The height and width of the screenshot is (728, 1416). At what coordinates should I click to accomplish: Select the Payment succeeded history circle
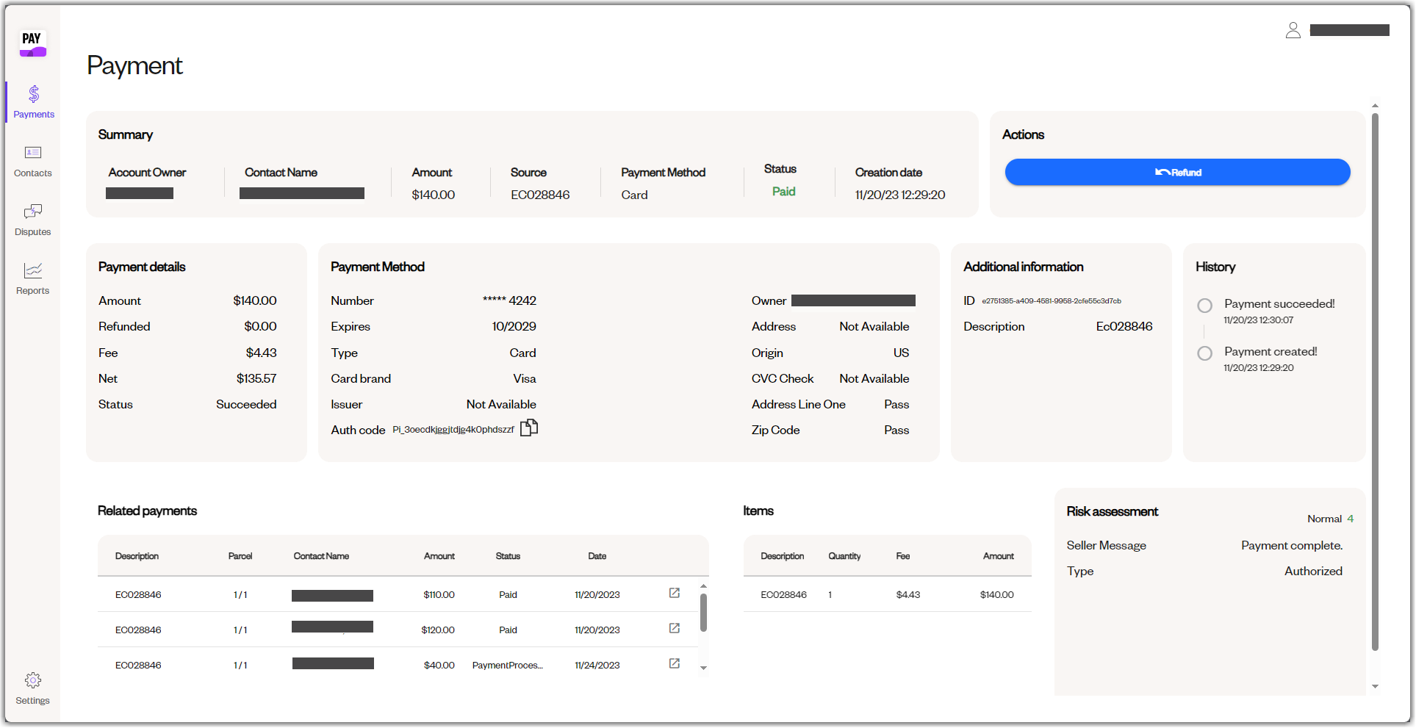click(1204, 306)
